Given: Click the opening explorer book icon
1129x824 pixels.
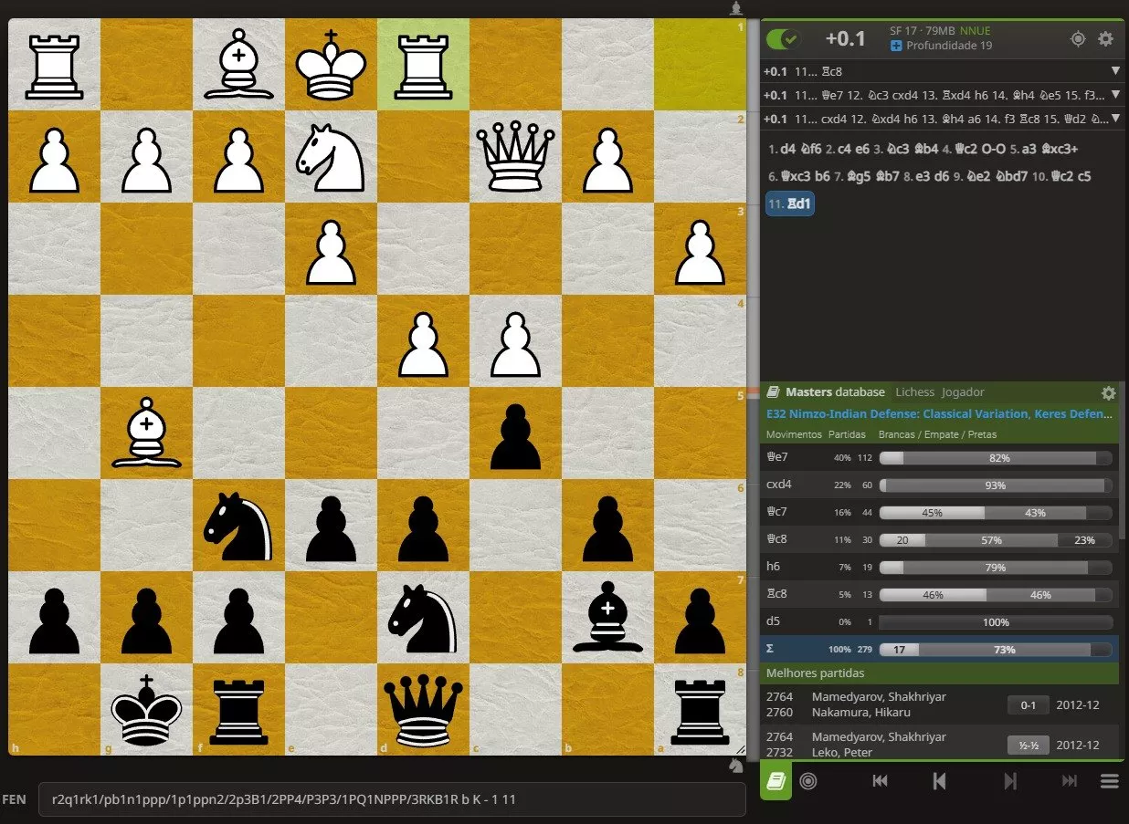Looking at the screenshot, I should (776, 781).
